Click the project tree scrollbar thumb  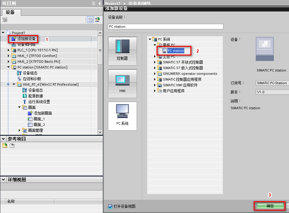pos(100,50)
